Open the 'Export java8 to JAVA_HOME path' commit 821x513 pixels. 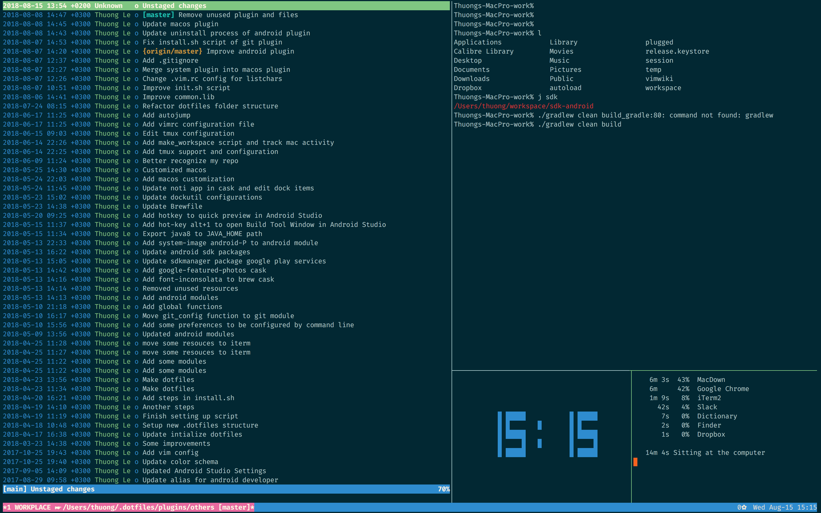[202, 234]
